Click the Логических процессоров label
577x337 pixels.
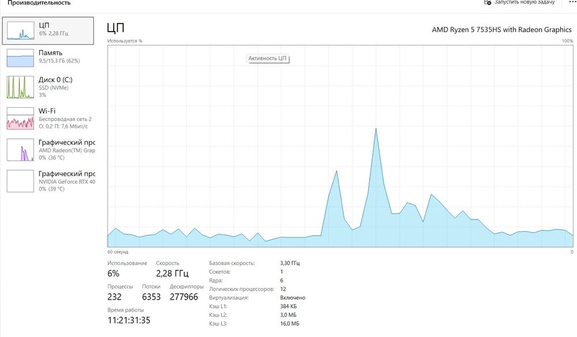click(242, 289)
